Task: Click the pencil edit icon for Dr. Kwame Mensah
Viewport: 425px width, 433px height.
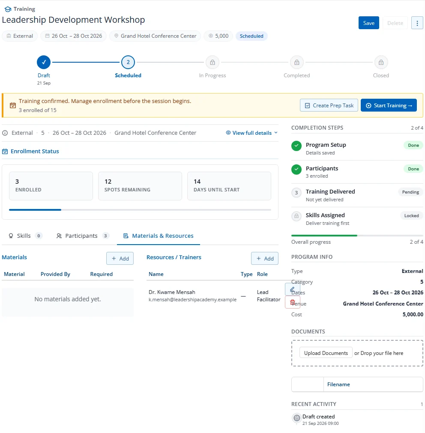Action: pos(292,289)
